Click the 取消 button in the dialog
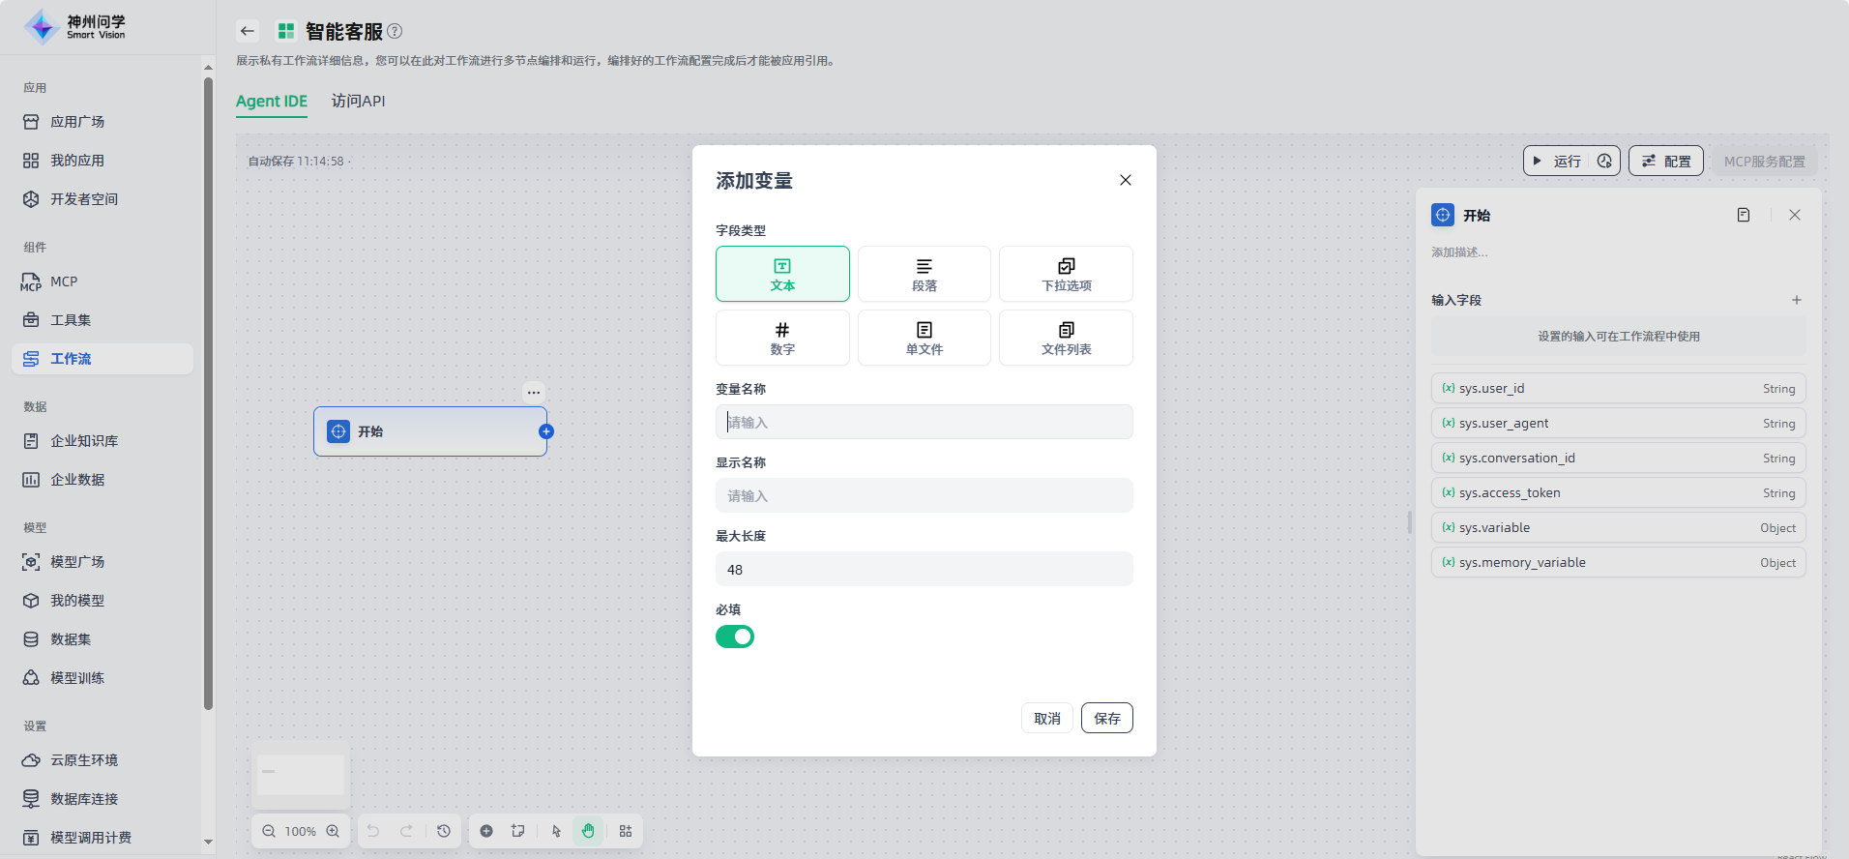1849x859 pixels. pyautogui.click(x=1046, y=718)
